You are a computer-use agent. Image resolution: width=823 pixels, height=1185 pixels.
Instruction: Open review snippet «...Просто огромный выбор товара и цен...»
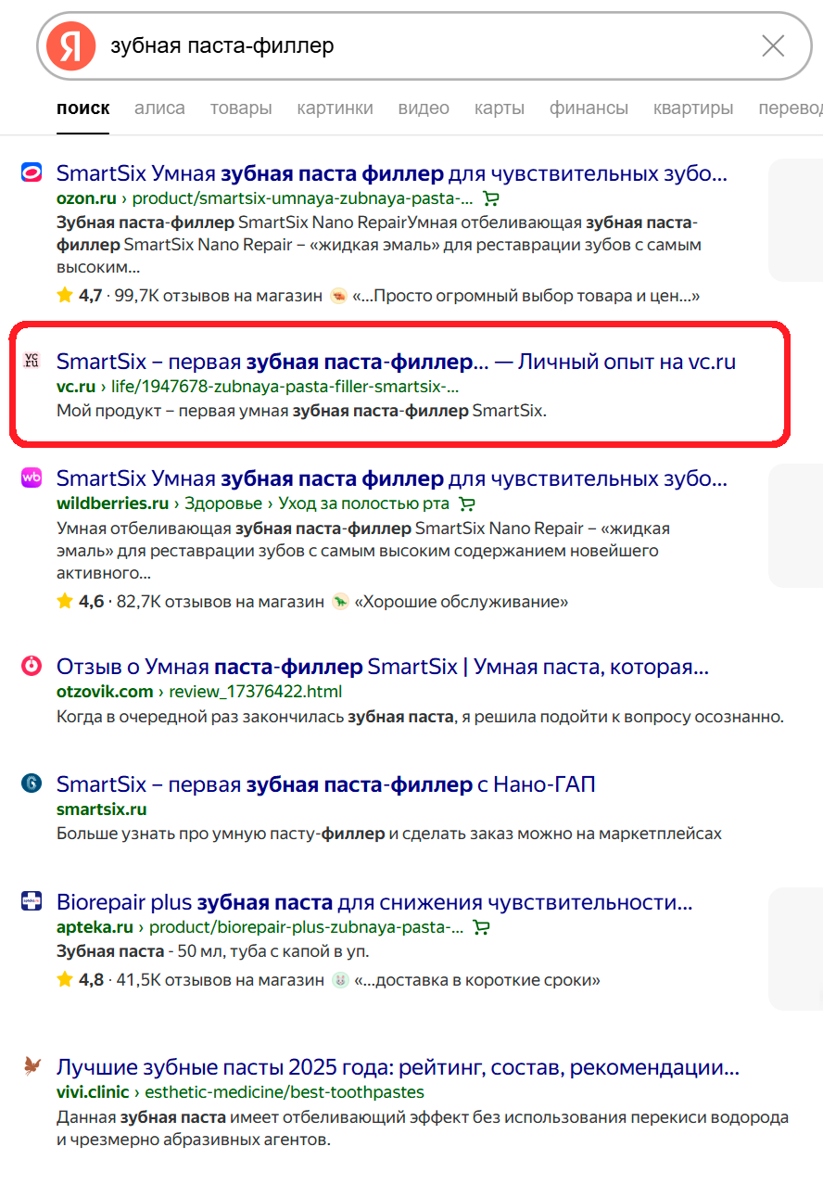525,296
